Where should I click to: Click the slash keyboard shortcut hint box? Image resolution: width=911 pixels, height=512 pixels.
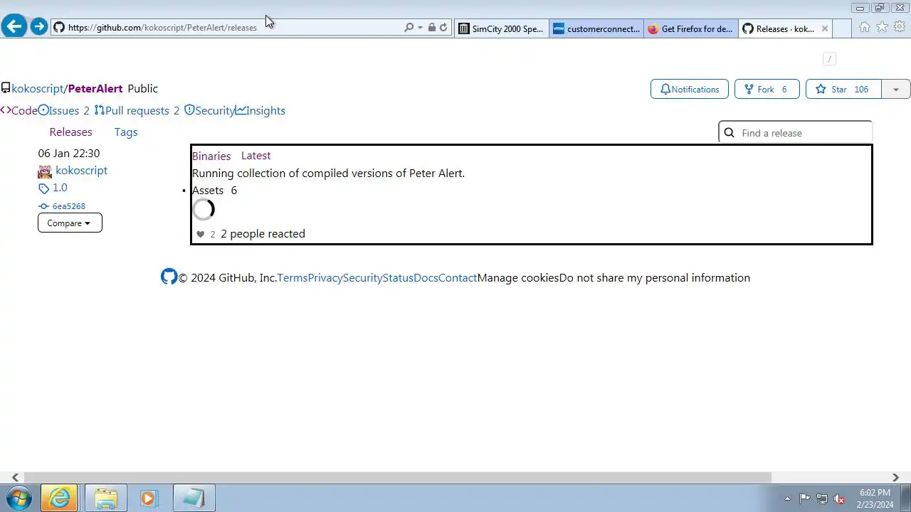pyautogui.click(x=829, y=59)
